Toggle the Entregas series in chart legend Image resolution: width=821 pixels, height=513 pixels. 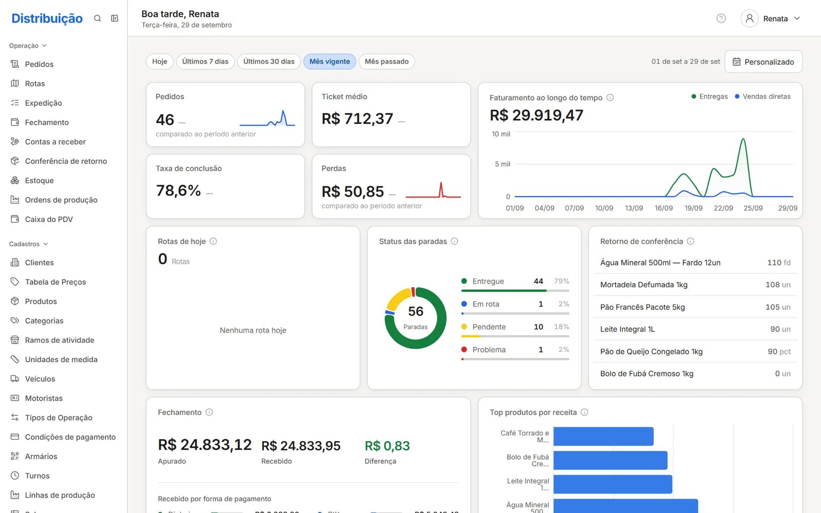(x=710, y=96)
